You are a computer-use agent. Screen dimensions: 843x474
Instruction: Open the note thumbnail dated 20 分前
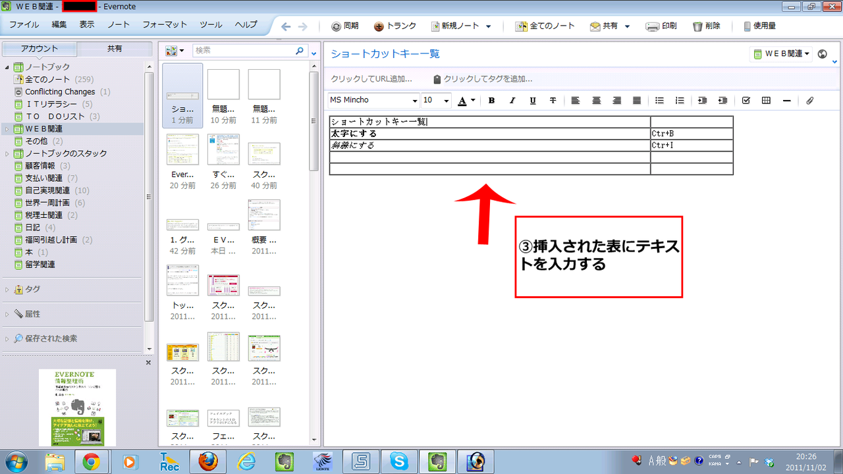[182, 162]
